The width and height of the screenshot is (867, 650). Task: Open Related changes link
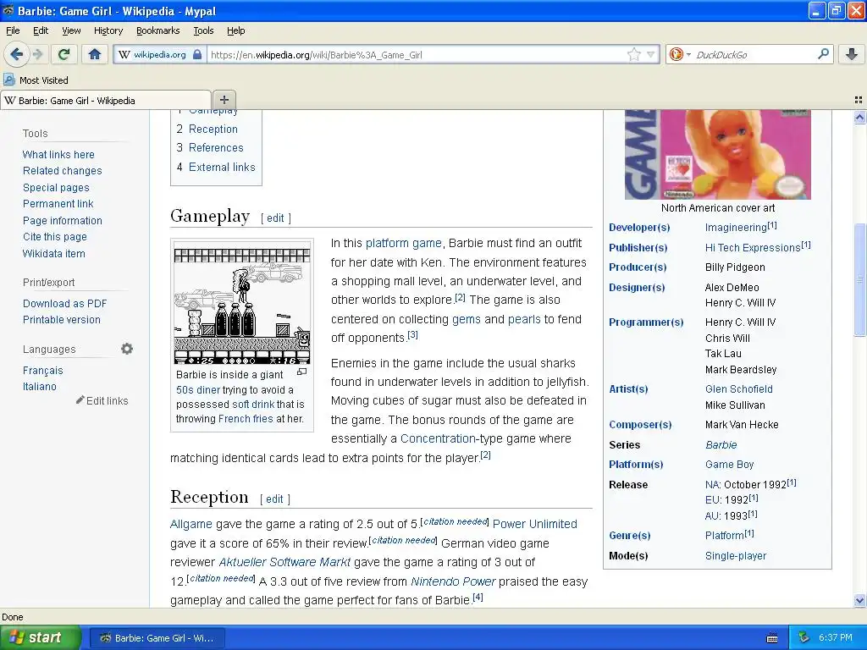click(62, 171)
